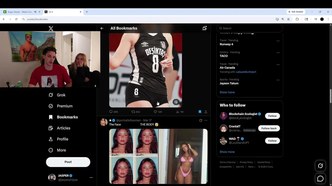Switch to drago Stream browser tab
Image resolution: width=332 pixels, height=186 pixels.
tap(22, 12)
